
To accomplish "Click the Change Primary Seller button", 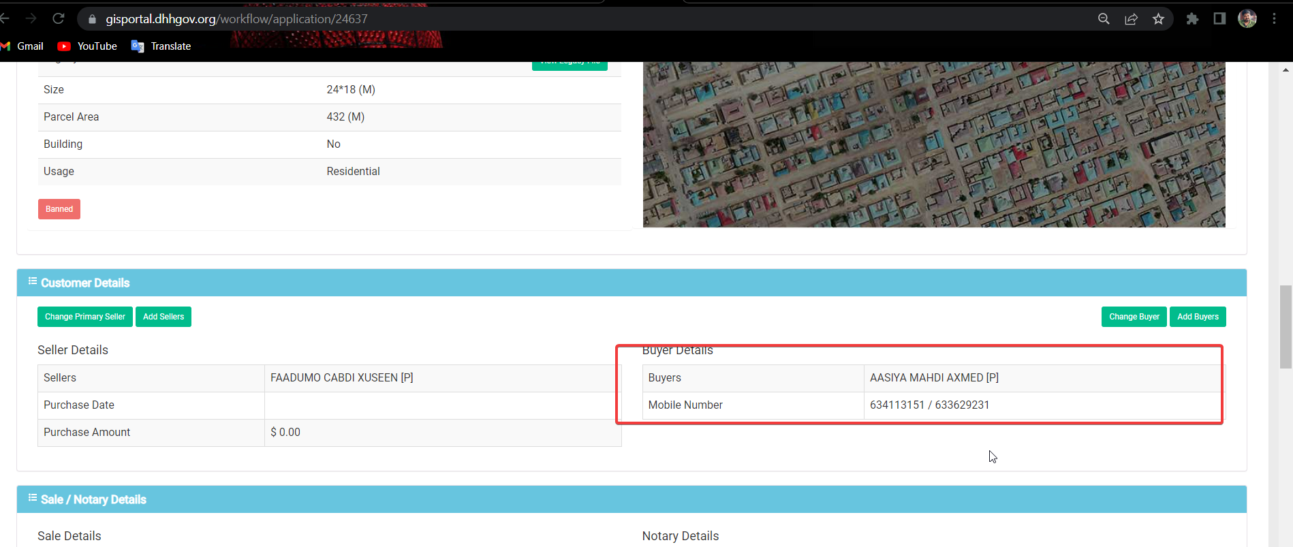I will point(85,317).
